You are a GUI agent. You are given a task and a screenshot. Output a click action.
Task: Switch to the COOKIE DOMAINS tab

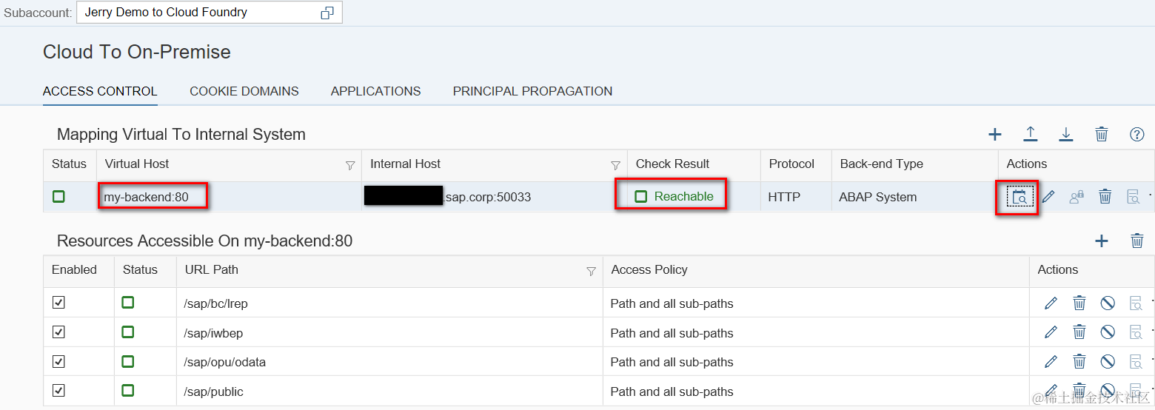point(244,91)
